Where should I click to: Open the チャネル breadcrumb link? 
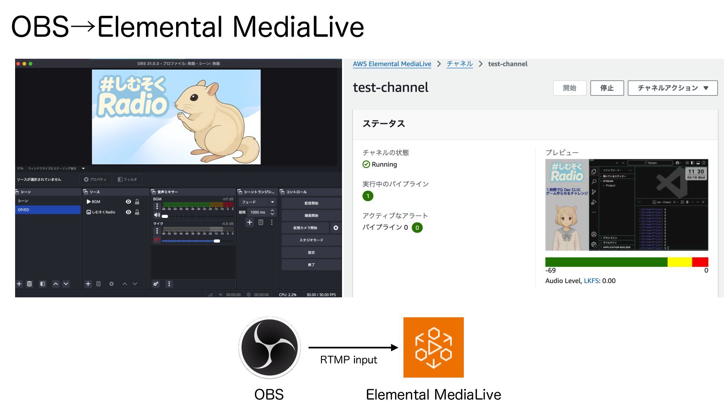(x=460, y=64)
